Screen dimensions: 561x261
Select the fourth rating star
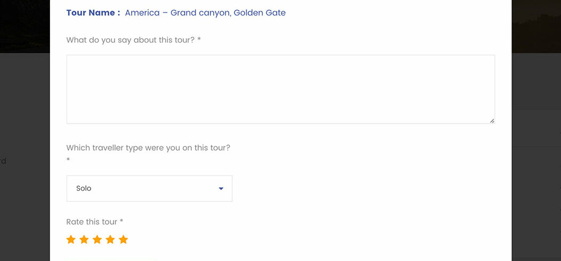point(110,240)
